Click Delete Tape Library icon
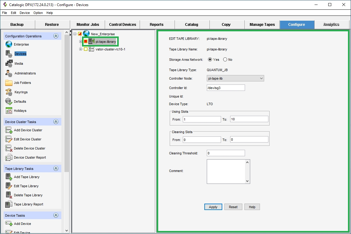 9,195
